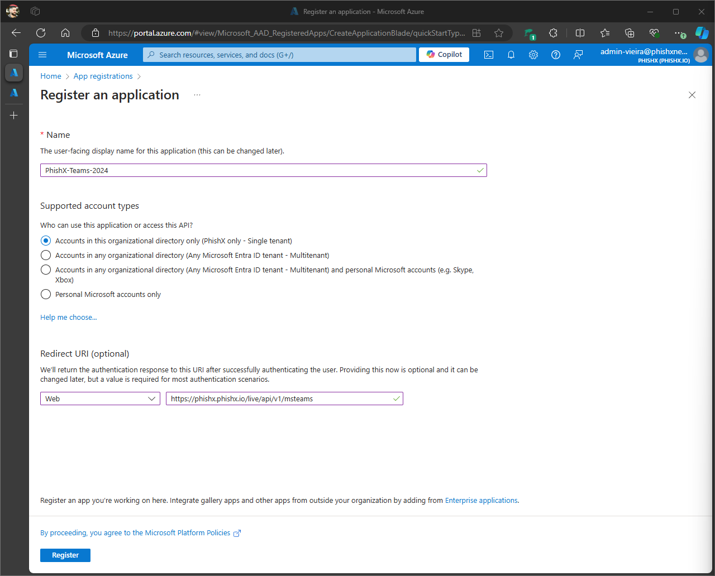This screenshot has height=576, width=715.
Task: Open the Azure portal hamburger menu
Action: [x=42, y=55]
